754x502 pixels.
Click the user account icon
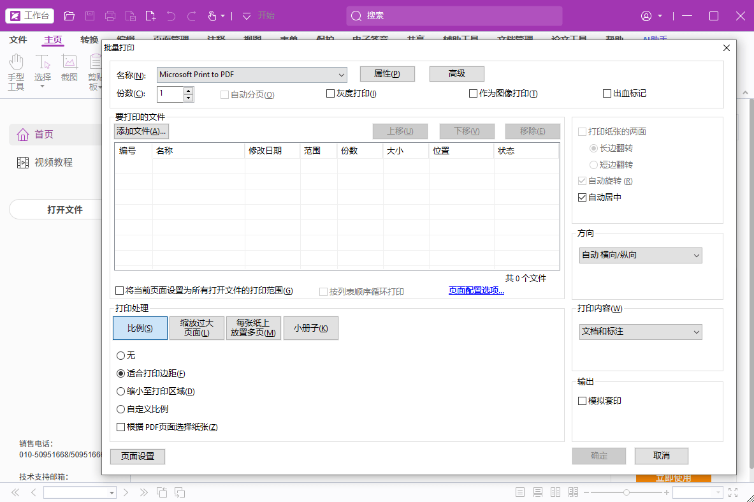coord(646,16)
